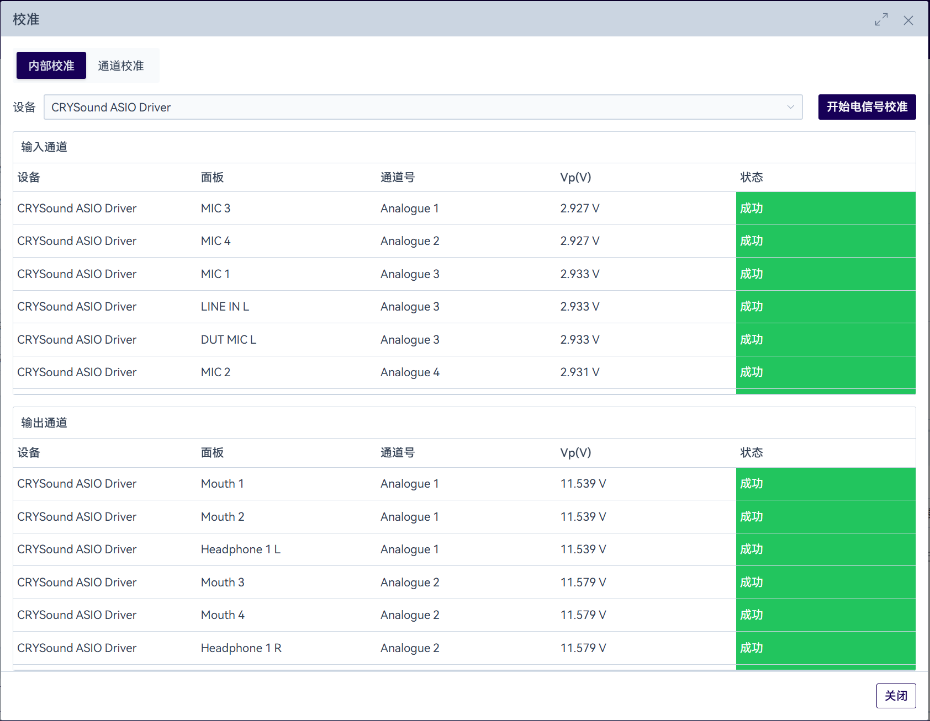This screenshot has height=721, width=930.
Task: Click the Vp(V) header in output table
Action: coord(575,453)
